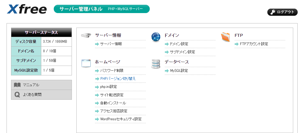Select MySQL設定 under database
The image size is (303, 133).
coord(179,71)
